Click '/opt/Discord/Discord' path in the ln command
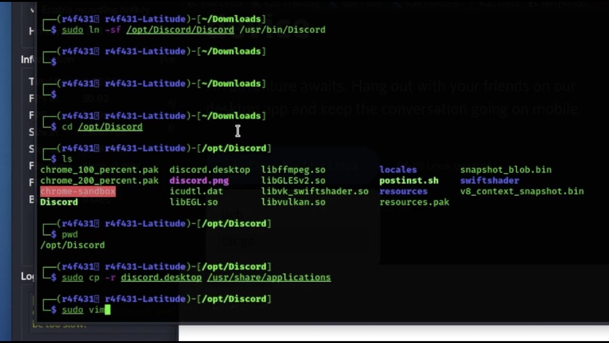This screenshot has height=343, width=609. click(180, 30)
